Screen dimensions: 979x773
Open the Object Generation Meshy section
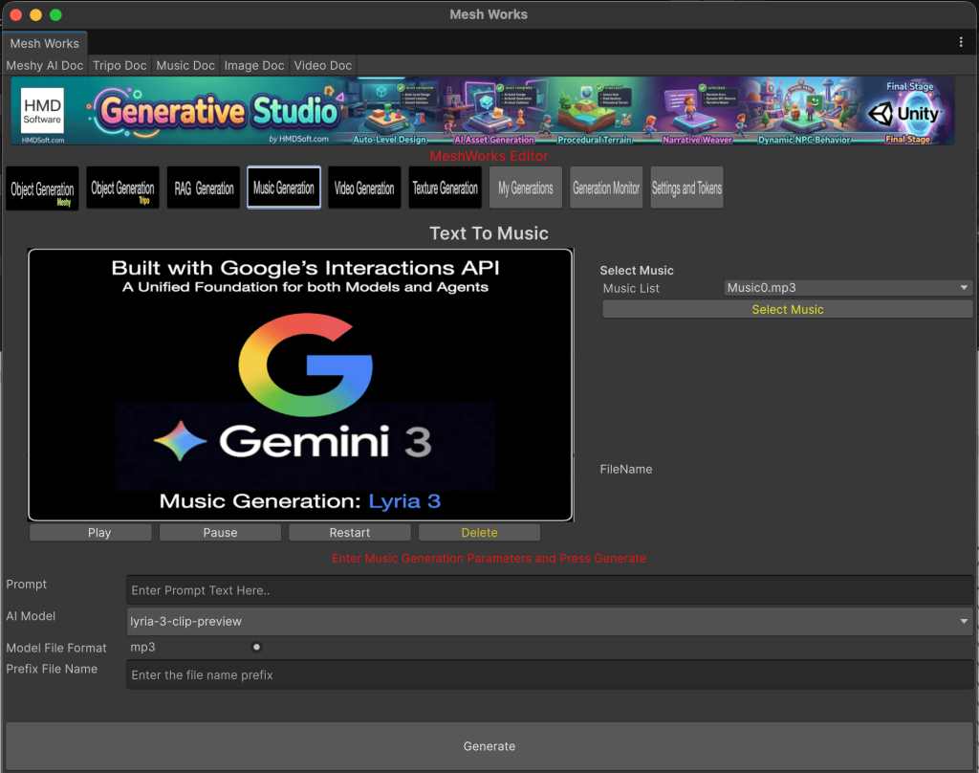pos(42,188)
